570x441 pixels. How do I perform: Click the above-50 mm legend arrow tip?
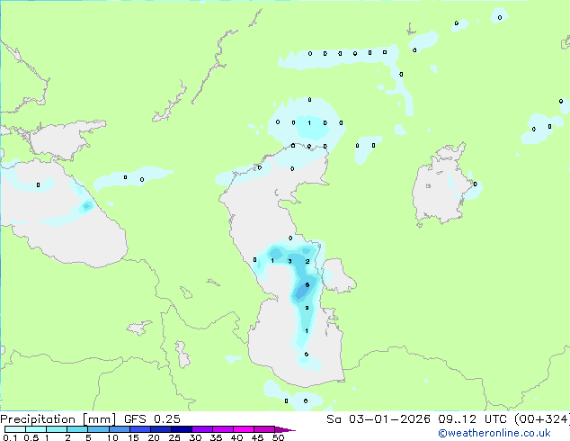285,429
